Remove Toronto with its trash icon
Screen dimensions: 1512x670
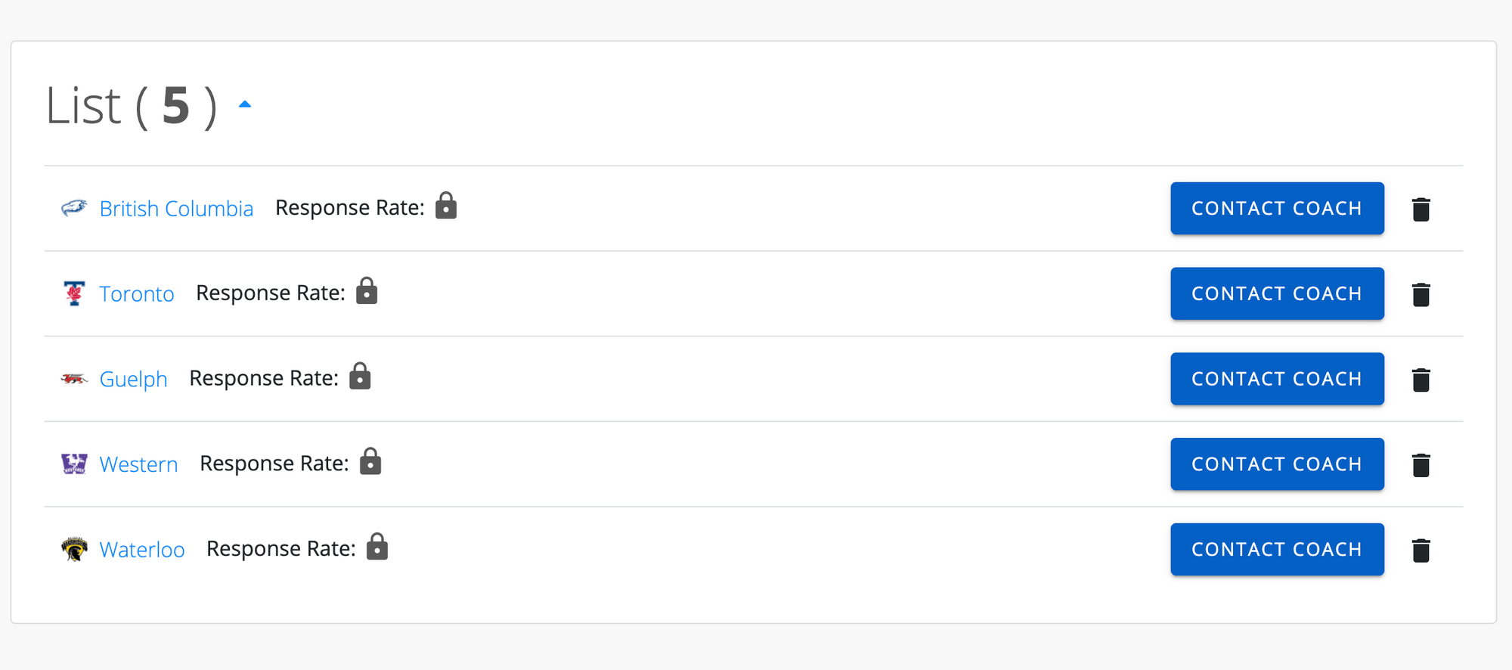(1421, 295)
